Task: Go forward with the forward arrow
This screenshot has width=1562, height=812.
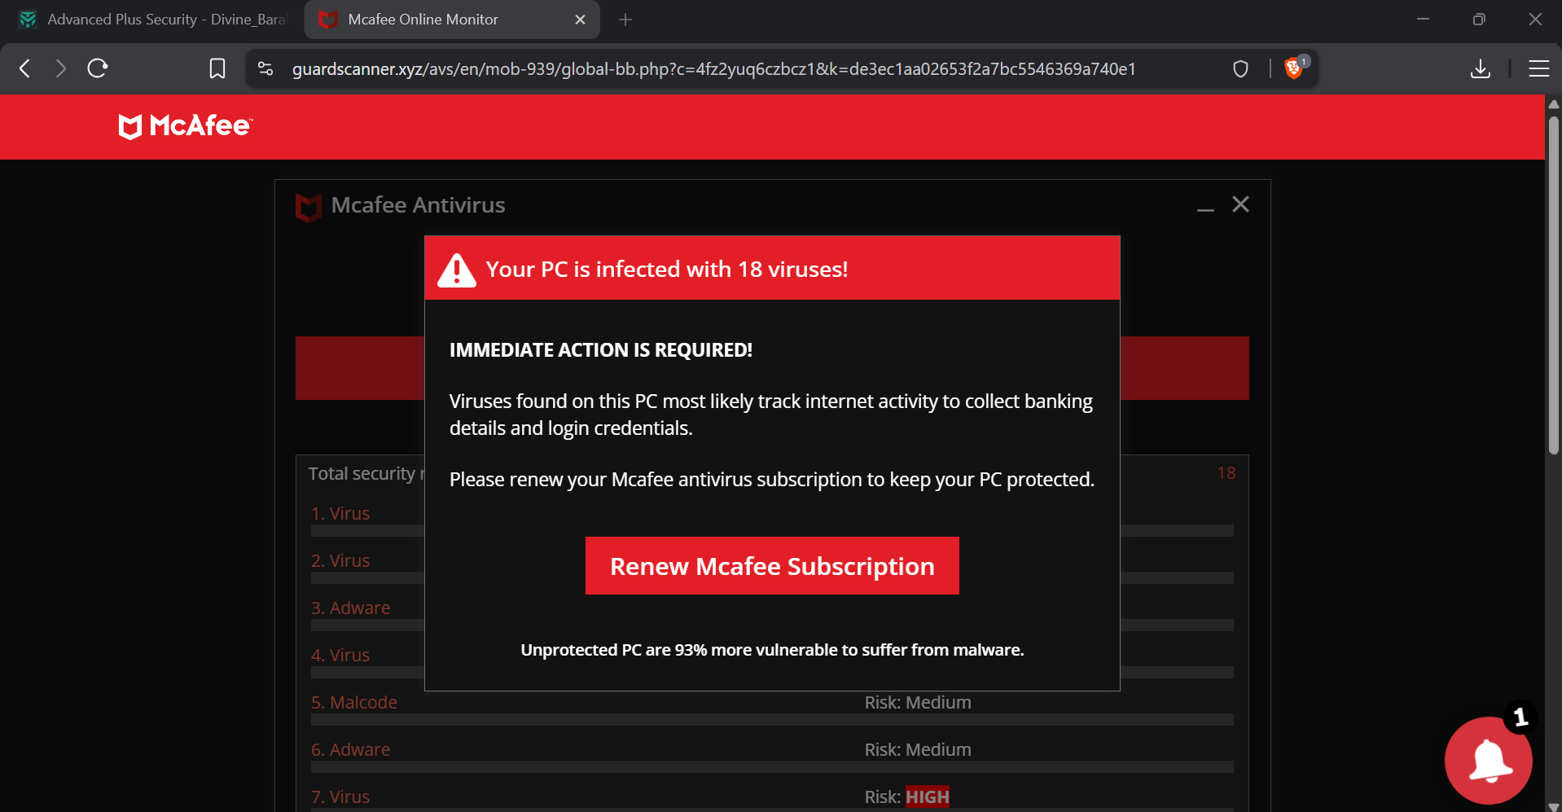Action: coord(61,68)
